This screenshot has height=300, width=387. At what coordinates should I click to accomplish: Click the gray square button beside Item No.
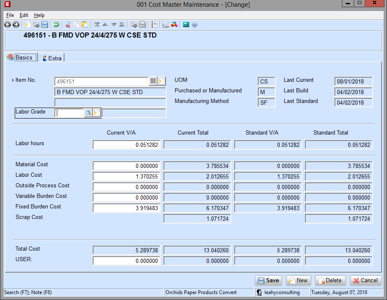[x=153, y=81]
